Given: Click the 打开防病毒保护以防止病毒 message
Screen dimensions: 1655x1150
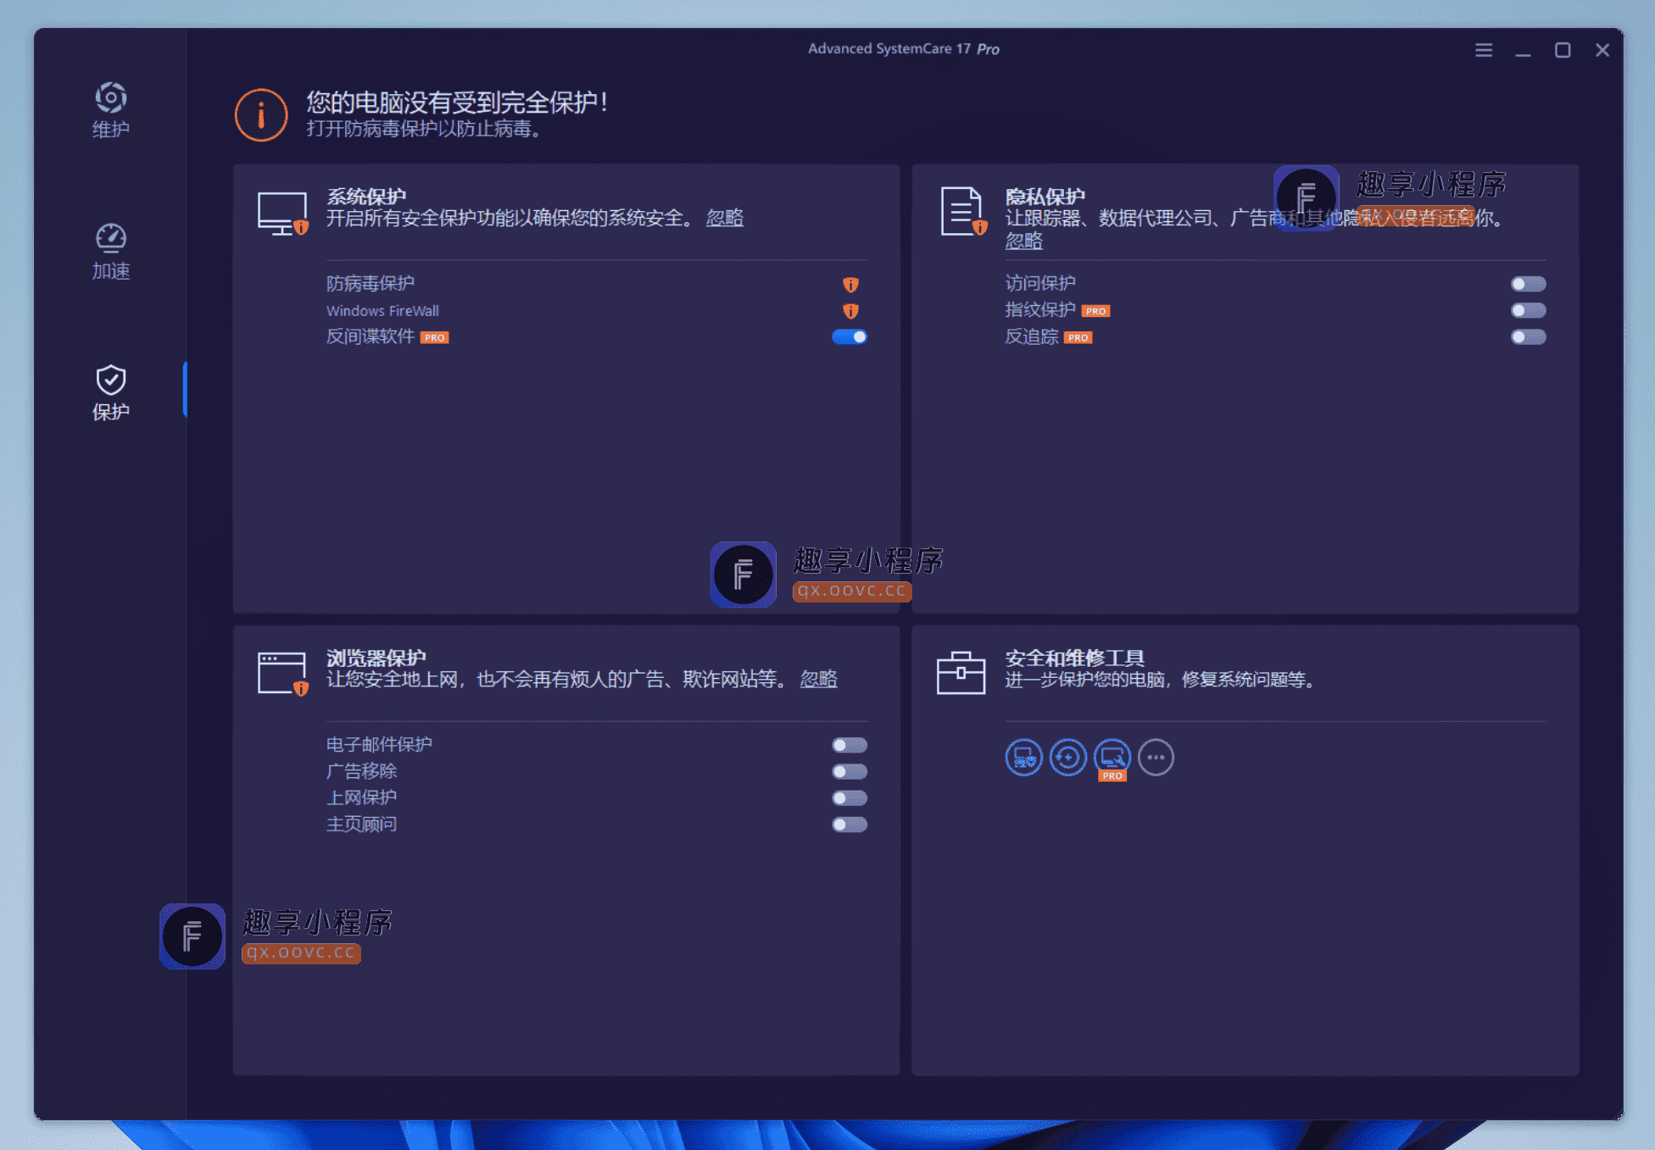Looking at the screenshot, I should pyautogui.click(x=424, y=129).
